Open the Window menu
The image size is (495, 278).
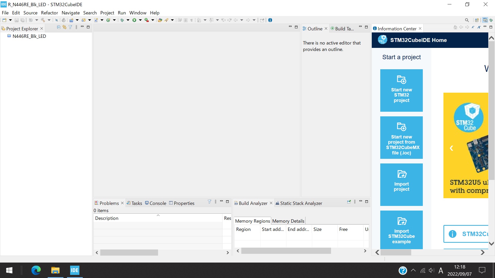(x=138, y=13)
